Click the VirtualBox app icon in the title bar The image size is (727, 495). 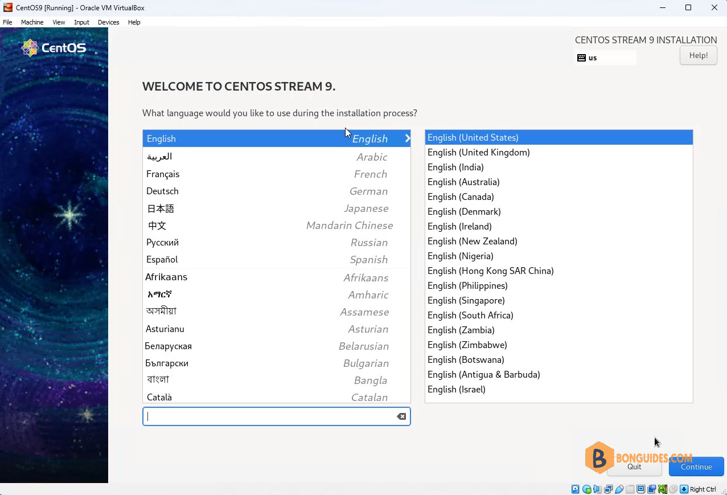tap(7, 7)
